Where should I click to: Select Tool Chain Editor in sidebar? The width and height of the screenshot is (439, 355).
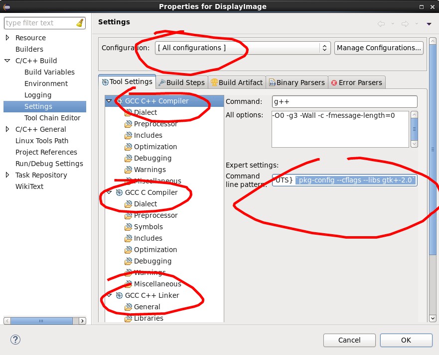point(52,118)
